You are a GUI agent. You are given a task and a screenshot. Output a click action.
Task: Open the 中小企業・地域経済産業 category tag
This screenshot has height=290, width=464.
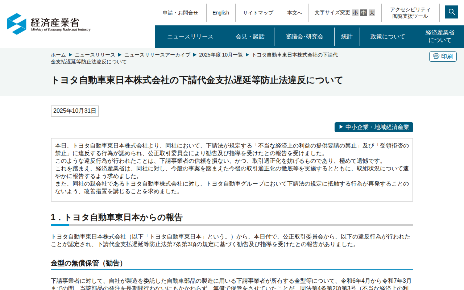click(374, 127)
